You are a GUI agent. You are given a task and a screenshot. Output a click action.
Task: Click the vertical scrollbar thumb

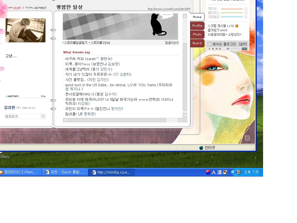click(185, 77)
